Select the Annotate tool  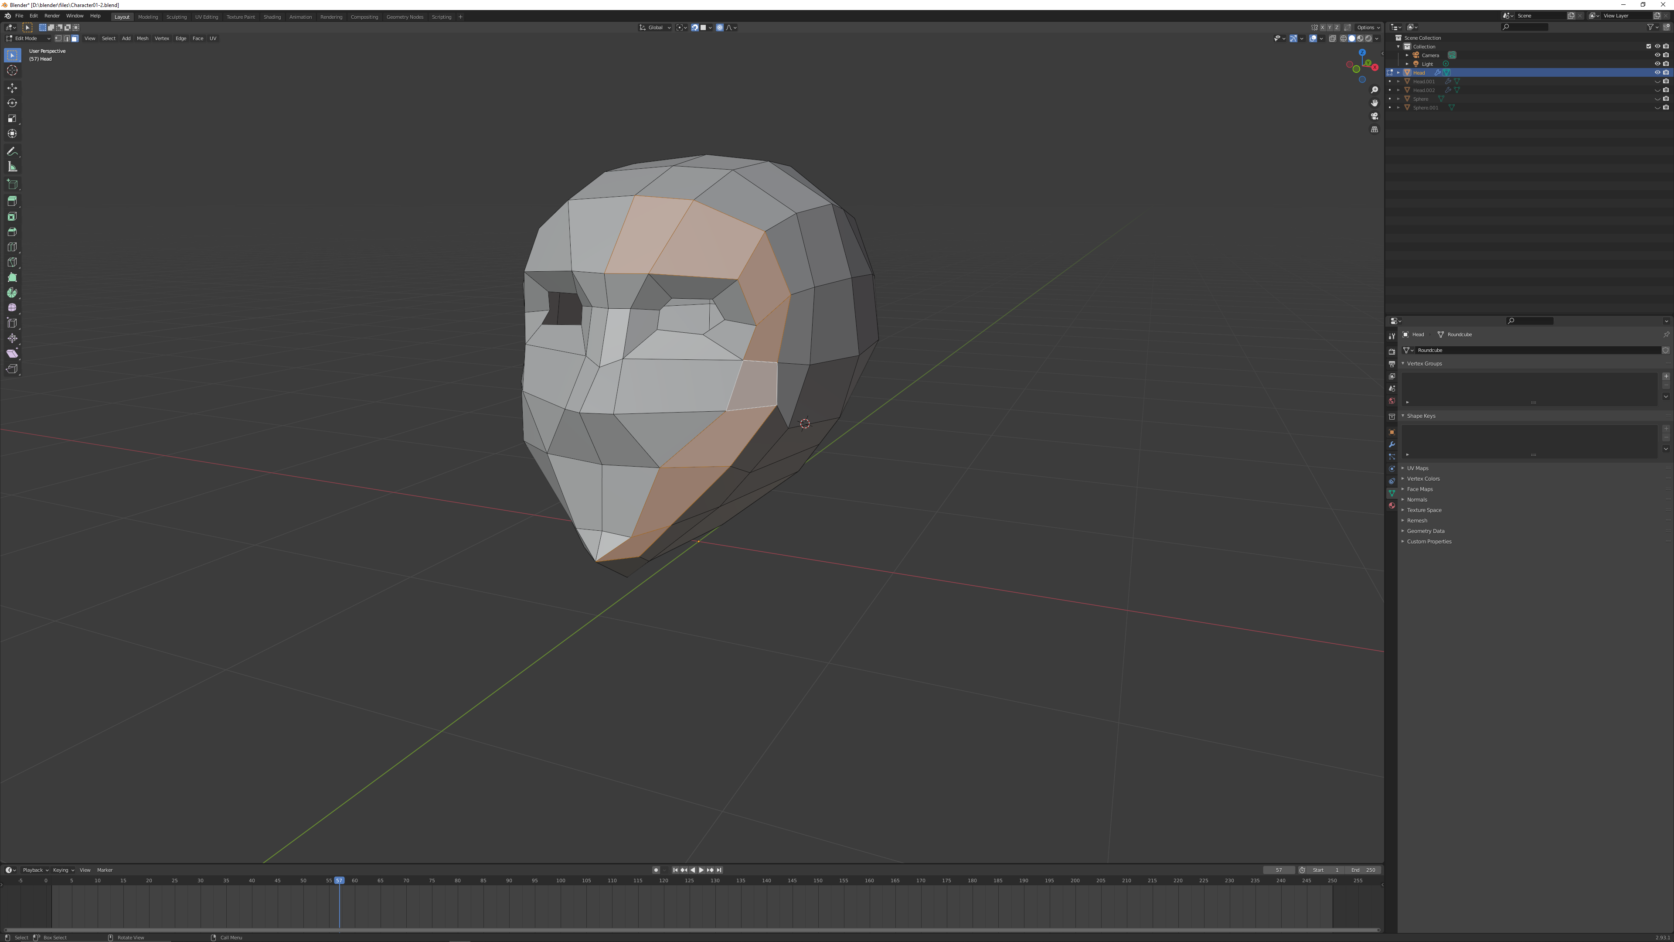[12, 151]
